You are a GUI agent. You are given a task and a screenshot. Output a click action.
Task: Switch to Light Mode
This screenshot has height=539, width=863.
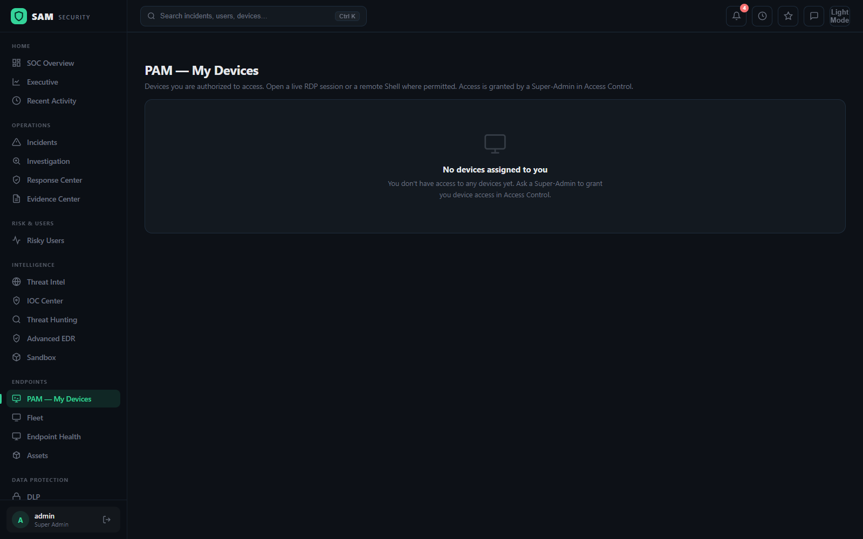click(x=840, y=16)
